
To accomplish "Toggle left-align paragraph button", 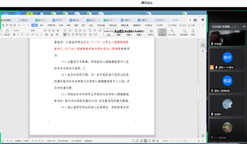I will click(x=65, y=34).
